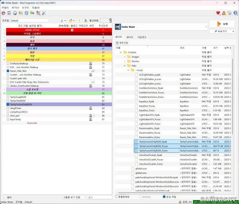Enable the EveReduxMakeup mod checkbox
Screen dimensions: 239x204
point(8,64)
